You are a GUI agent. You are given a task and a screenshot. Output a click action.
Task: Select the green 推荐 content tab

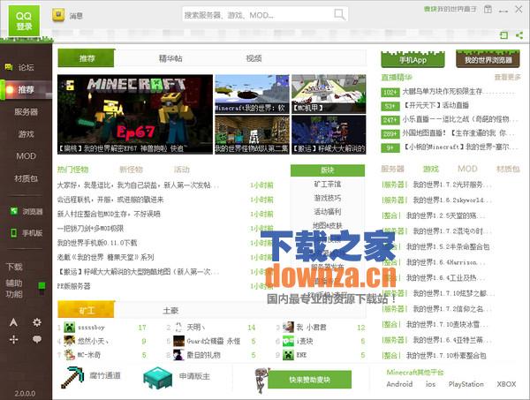(x=87, y=58)
